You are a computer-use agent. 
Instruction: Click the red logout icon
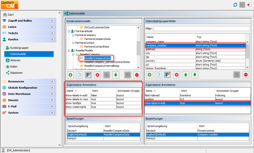click(249, 5)
